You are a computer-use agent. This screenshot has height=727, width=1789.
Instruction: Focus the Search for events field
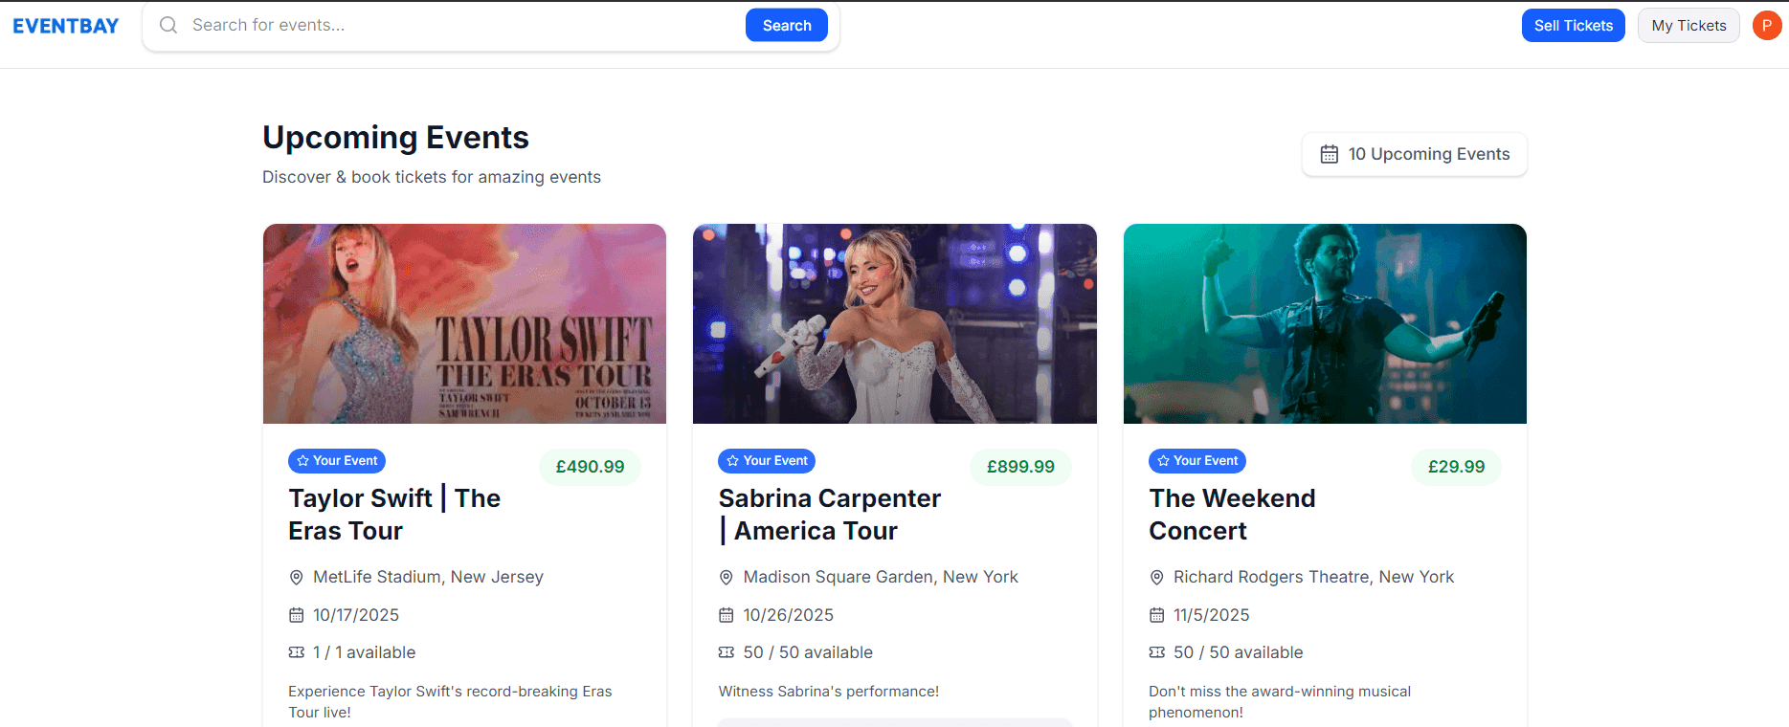(459, 26)
